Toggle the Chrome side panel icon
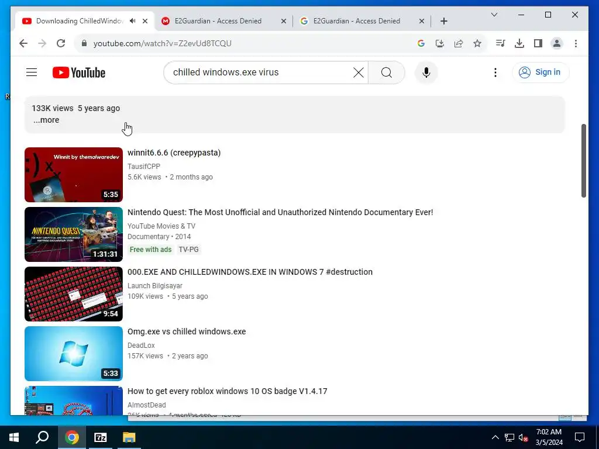 pos(538,43)
